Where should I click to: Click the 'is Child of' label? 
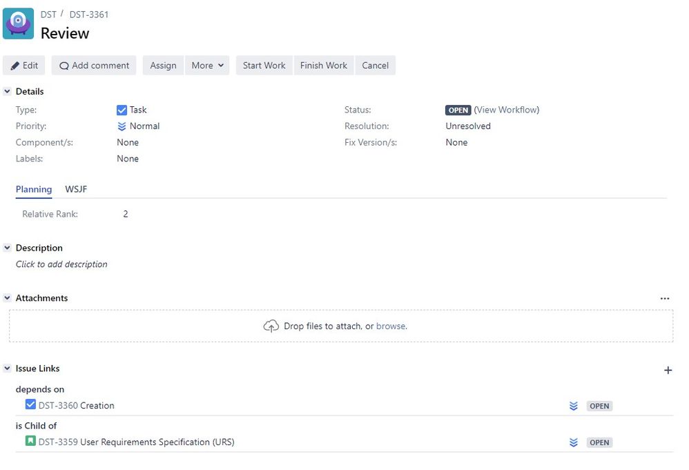[36, 426]
